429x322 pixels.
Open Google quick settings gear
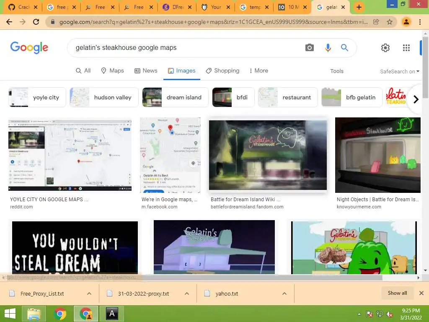[x=385, y=48]
